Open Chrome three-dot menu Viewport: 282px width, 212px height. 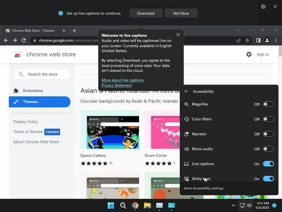pos(276,40)
